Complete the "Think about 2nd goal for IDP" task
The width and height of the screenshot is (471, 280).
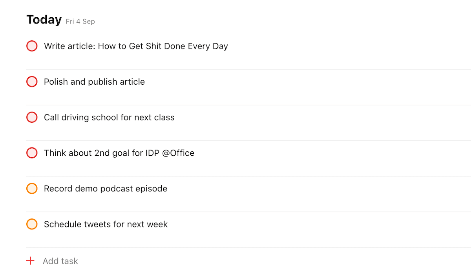(32, 153)
